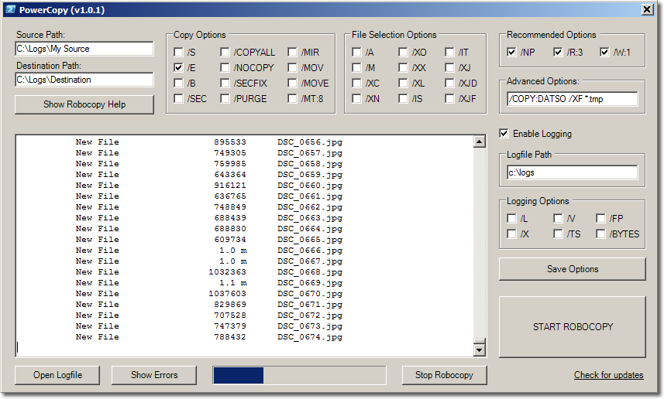Click Show Errors button
This screenshot has height=399, width=664.
pyautogui.click(x=154, y=375)
